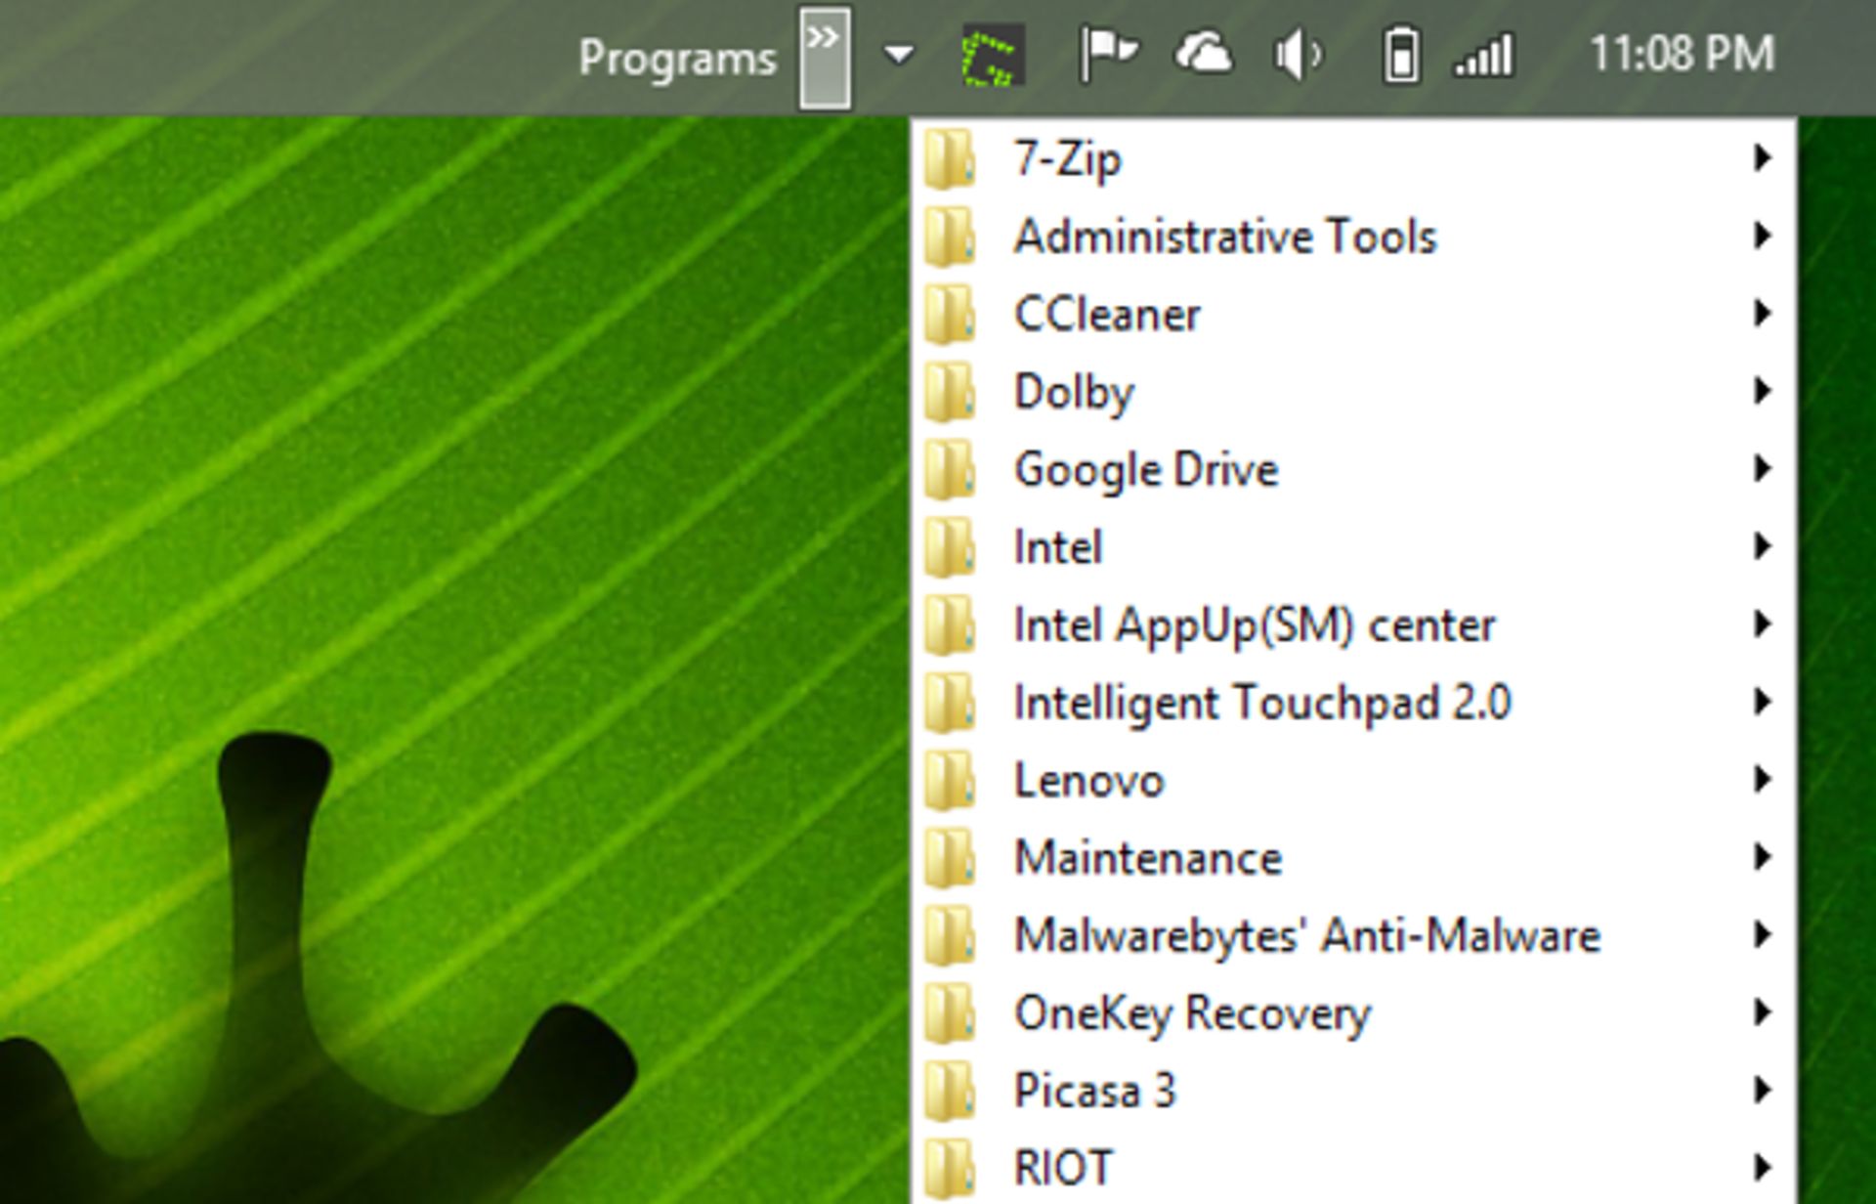Image resolution: width=1876 pixels, height=1204 pixels.
Task: Open the green dotted C tray icon
Action: click(993, 56)
